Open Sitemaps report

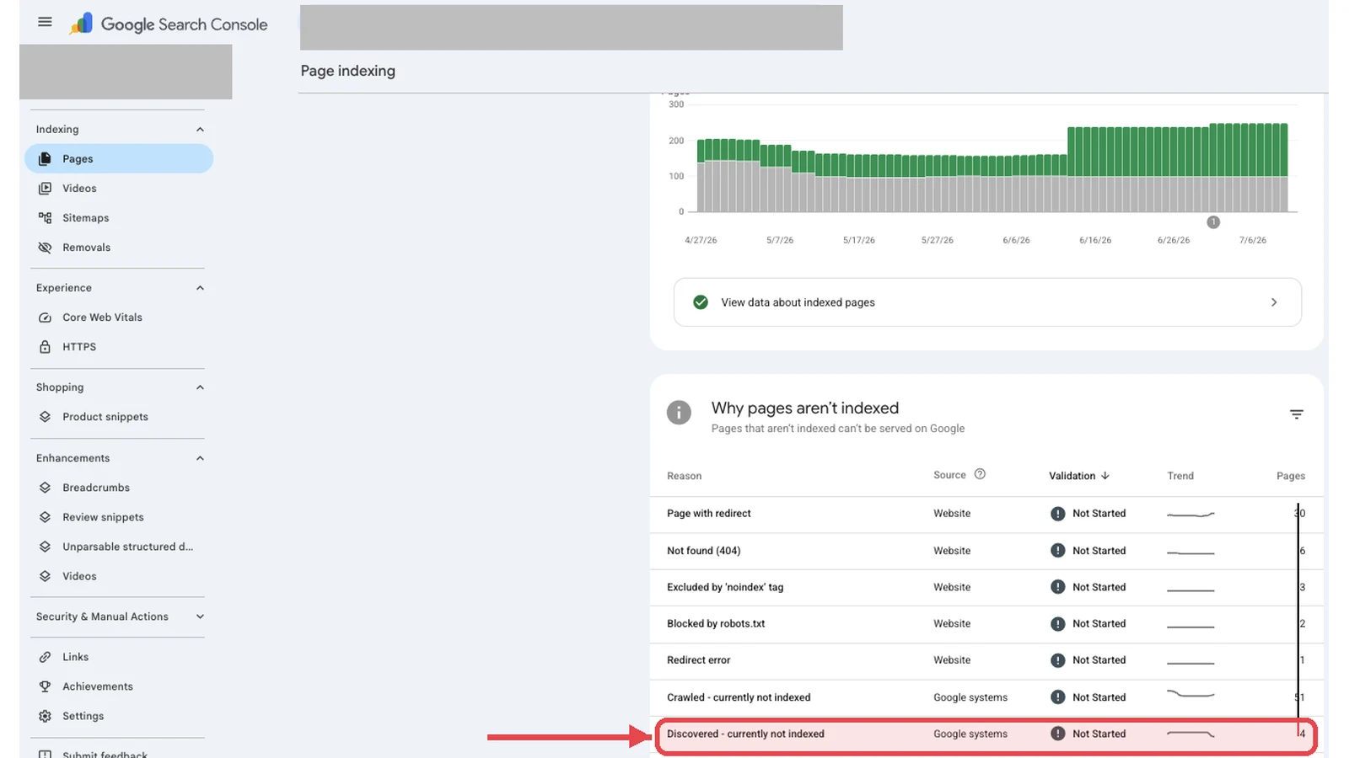pos(119,217)
